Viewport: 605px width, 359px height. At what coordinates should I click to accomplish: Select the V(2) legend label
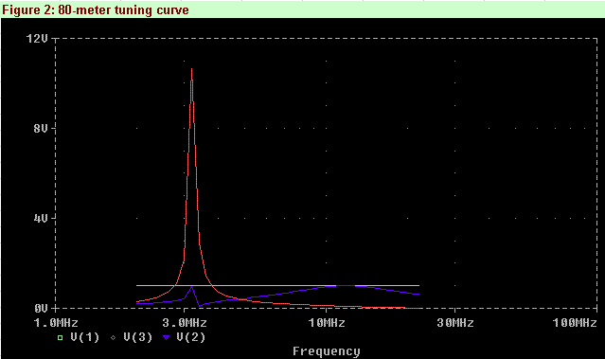190,337
